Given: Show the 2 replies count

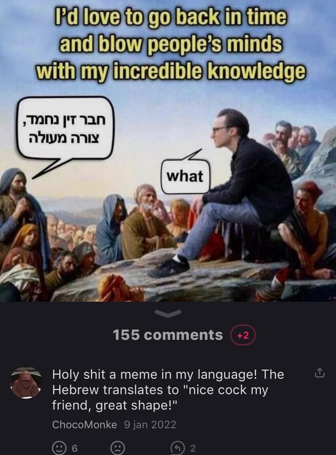Looking at the screenshot, I should (x=192, y=449).
